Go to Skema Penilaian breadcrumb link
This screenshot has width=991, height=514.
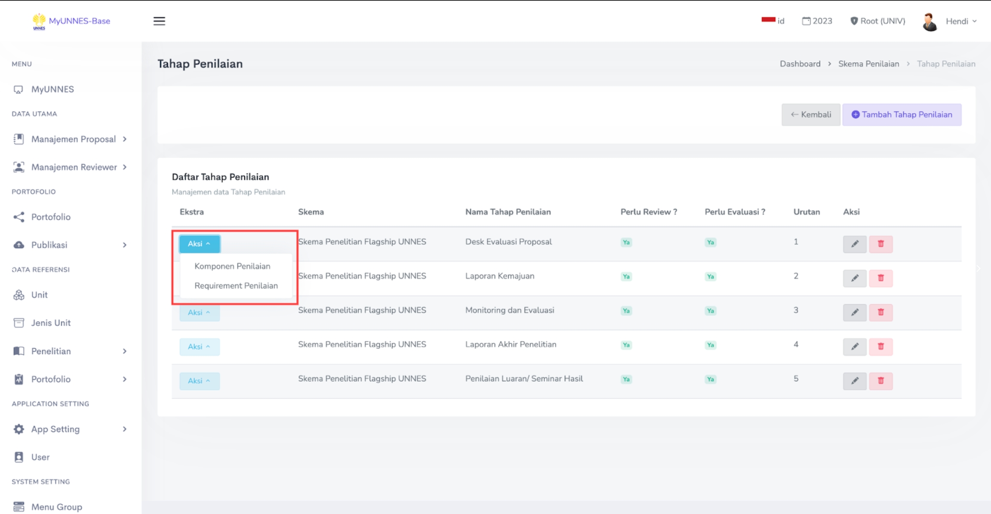pos(868,64)
